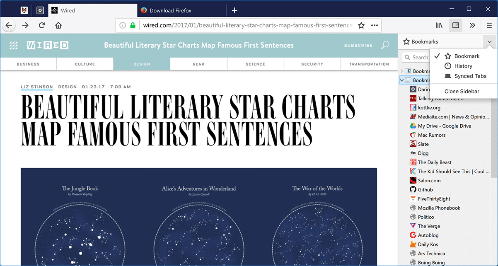Viewport: 498px width, 266px height.
Task: Open a new tab with plus button
Action: coord(234,10)
